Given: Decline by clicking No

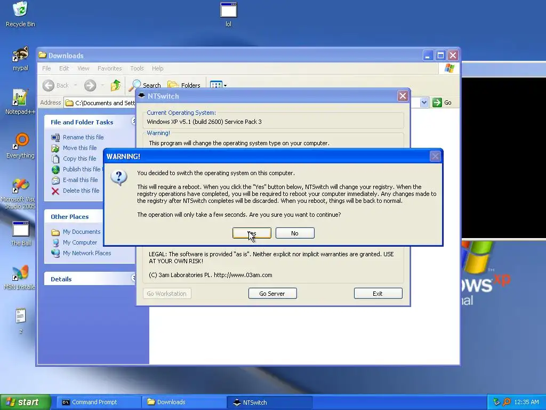Looking at the screenshot, I should point(295,233).
